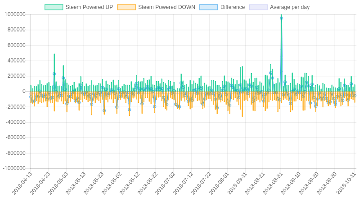Click the -400000 y-axis value
Image resolution: width=359 pixels, height=202 pixels.
point(15,122)
